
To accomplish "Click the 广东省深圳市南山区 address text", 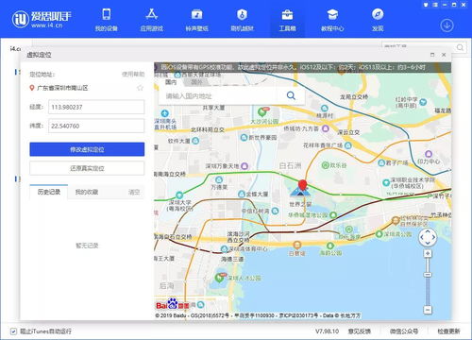I will click(x=62, y=88).
